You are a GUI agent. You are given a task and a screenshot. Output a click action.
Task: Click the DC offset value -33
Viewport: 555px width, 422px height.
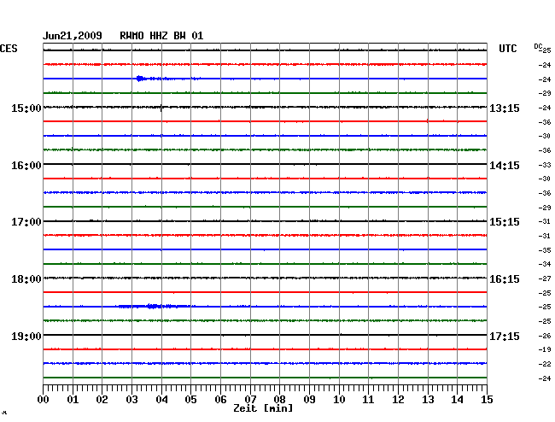[545, 165]
